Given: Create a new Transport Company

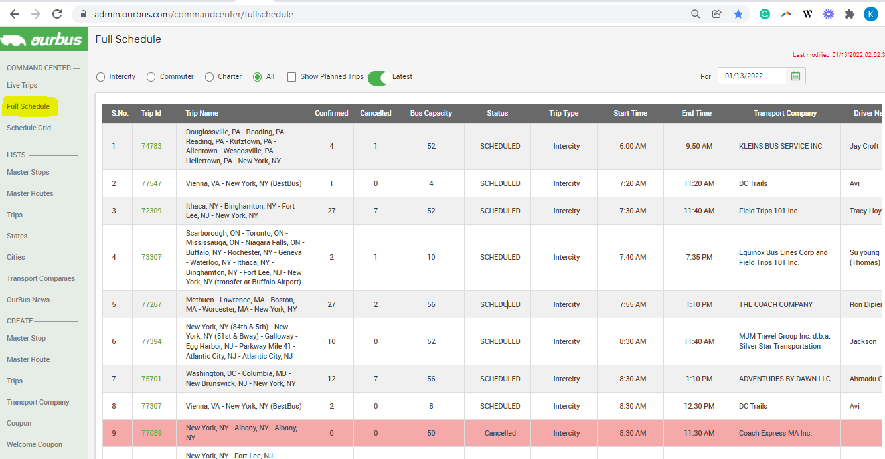Looking at the screenshot, I should (x=38, y=402).
